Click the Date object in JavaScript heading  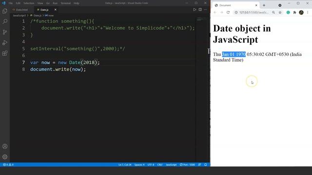point(242,34)
